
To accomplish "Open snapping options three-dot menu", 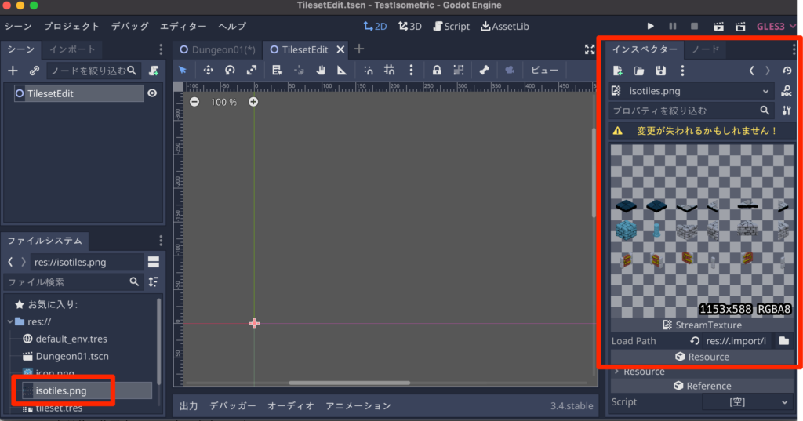I will point(411,71).
